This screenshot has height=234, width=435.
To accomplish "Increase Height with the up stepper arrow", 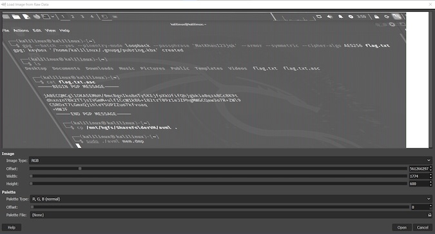I will [x=430, y=182].
